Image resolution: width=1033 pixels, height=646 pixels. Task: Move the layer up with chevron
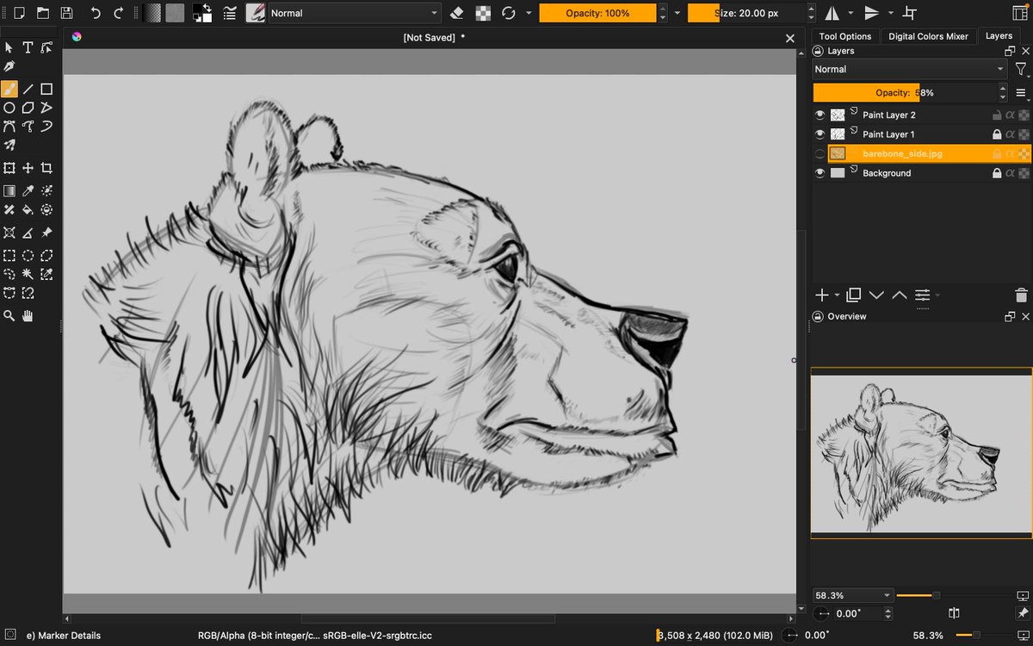899,295
